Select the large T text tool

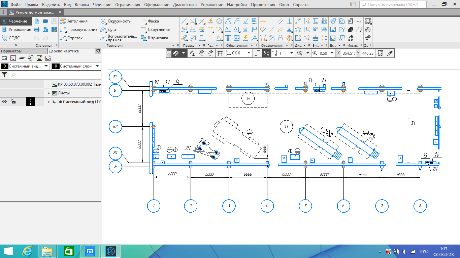click(228, 38)
